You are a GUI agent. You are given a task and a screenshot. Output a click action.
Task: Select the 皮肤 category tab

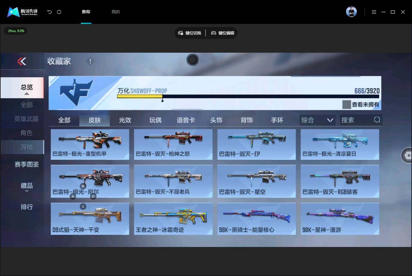94,120
